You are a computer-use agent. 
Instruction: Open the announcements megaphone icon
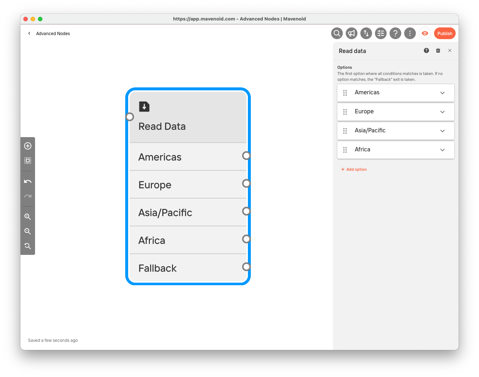click(x=352, y=33)
